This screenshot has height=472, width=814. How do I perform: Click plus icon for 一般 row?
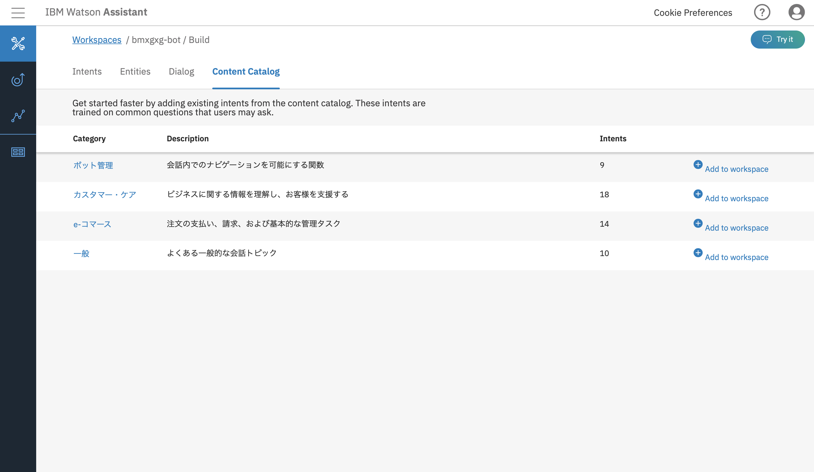pyautogui.click(x=698, y=253)
